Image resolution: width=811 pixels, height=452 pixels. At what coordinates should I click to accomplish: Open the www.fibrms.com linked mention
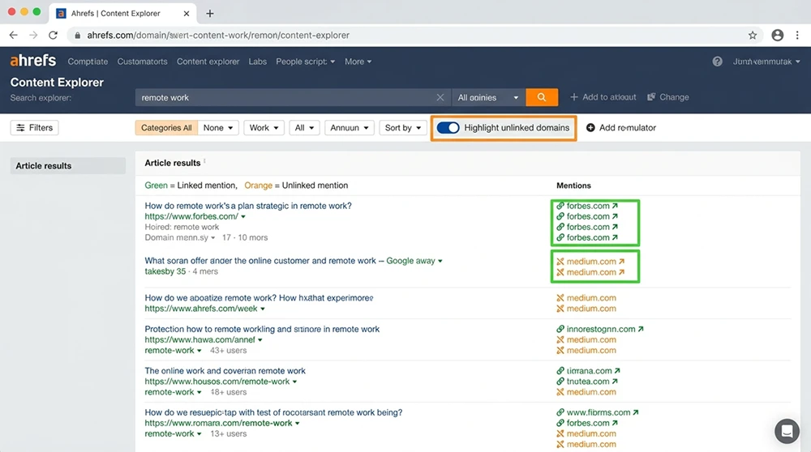pos(598,412)
